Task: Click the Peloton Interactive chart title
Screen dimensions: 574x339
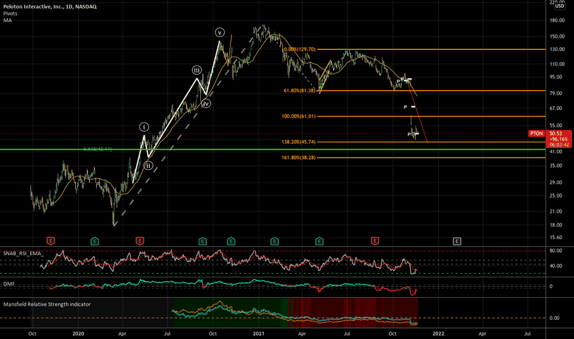Action: coord(50,7)
